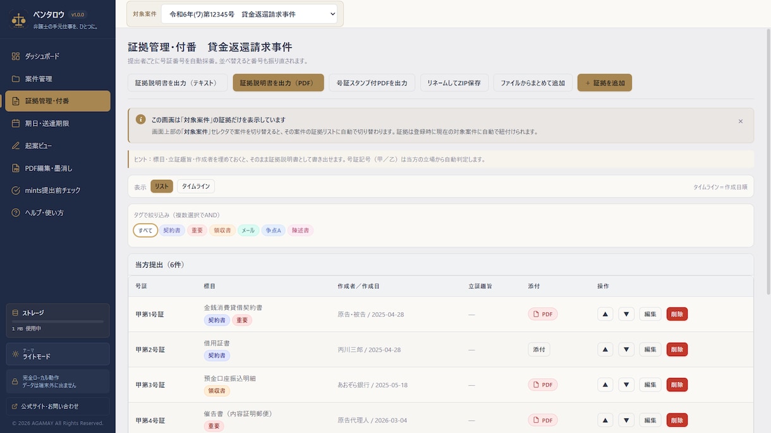The height and width of the screenshot is (433, 771).
Task: Open the PDF attachment of 甲第4号証
Action: pos(543,420)
